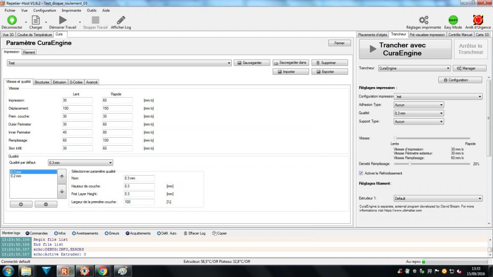This screenshot has height=277, width=493.
Task: Start the job with Démarrer Travail
Action: pyautogui.click(x=63, y=20)
